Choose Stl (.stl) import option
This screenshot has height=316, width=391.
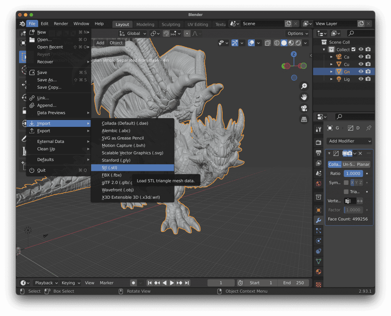point(132,168)
